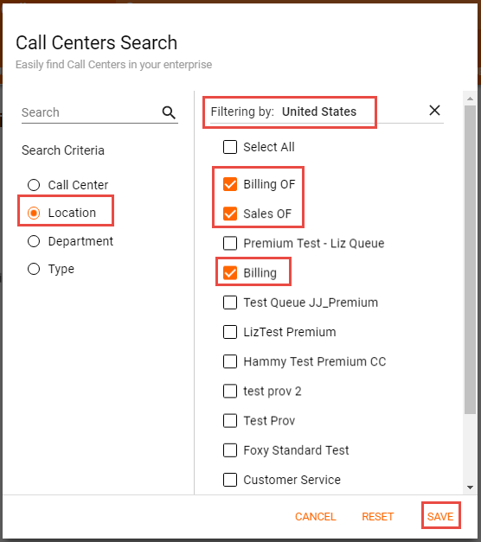
Task: Uncheck the Billing OF checkbox
Action: coord(230,184)
